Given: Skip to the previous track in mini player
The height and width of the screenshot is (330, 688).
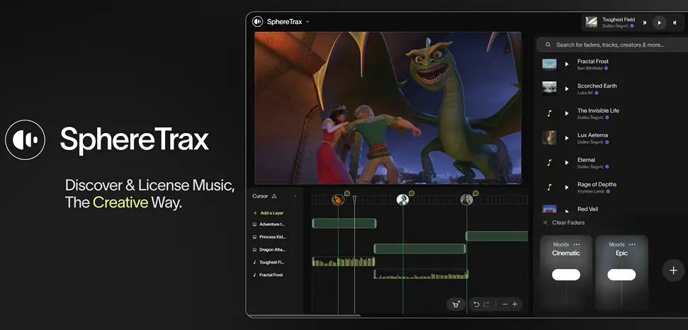Looking at the screenshot, I should point(645,23).
